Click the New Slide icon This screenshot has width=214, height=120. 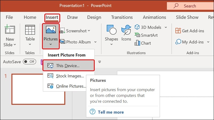(10, 29)
